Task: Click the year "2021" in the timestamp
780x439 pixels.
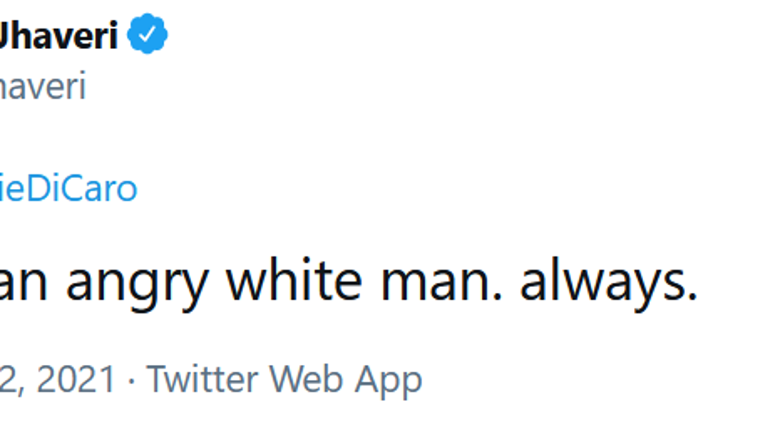Action: click(x=75, y=380)
